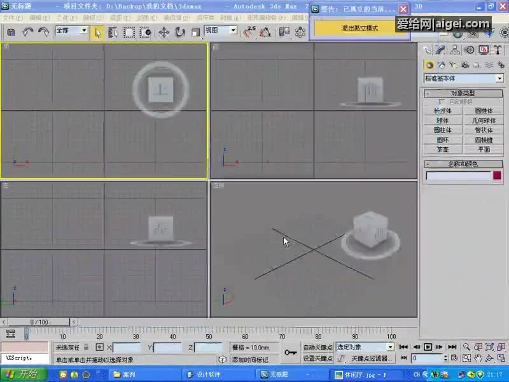
Task: Click the Select and Move tool
Action: point(164,32)
